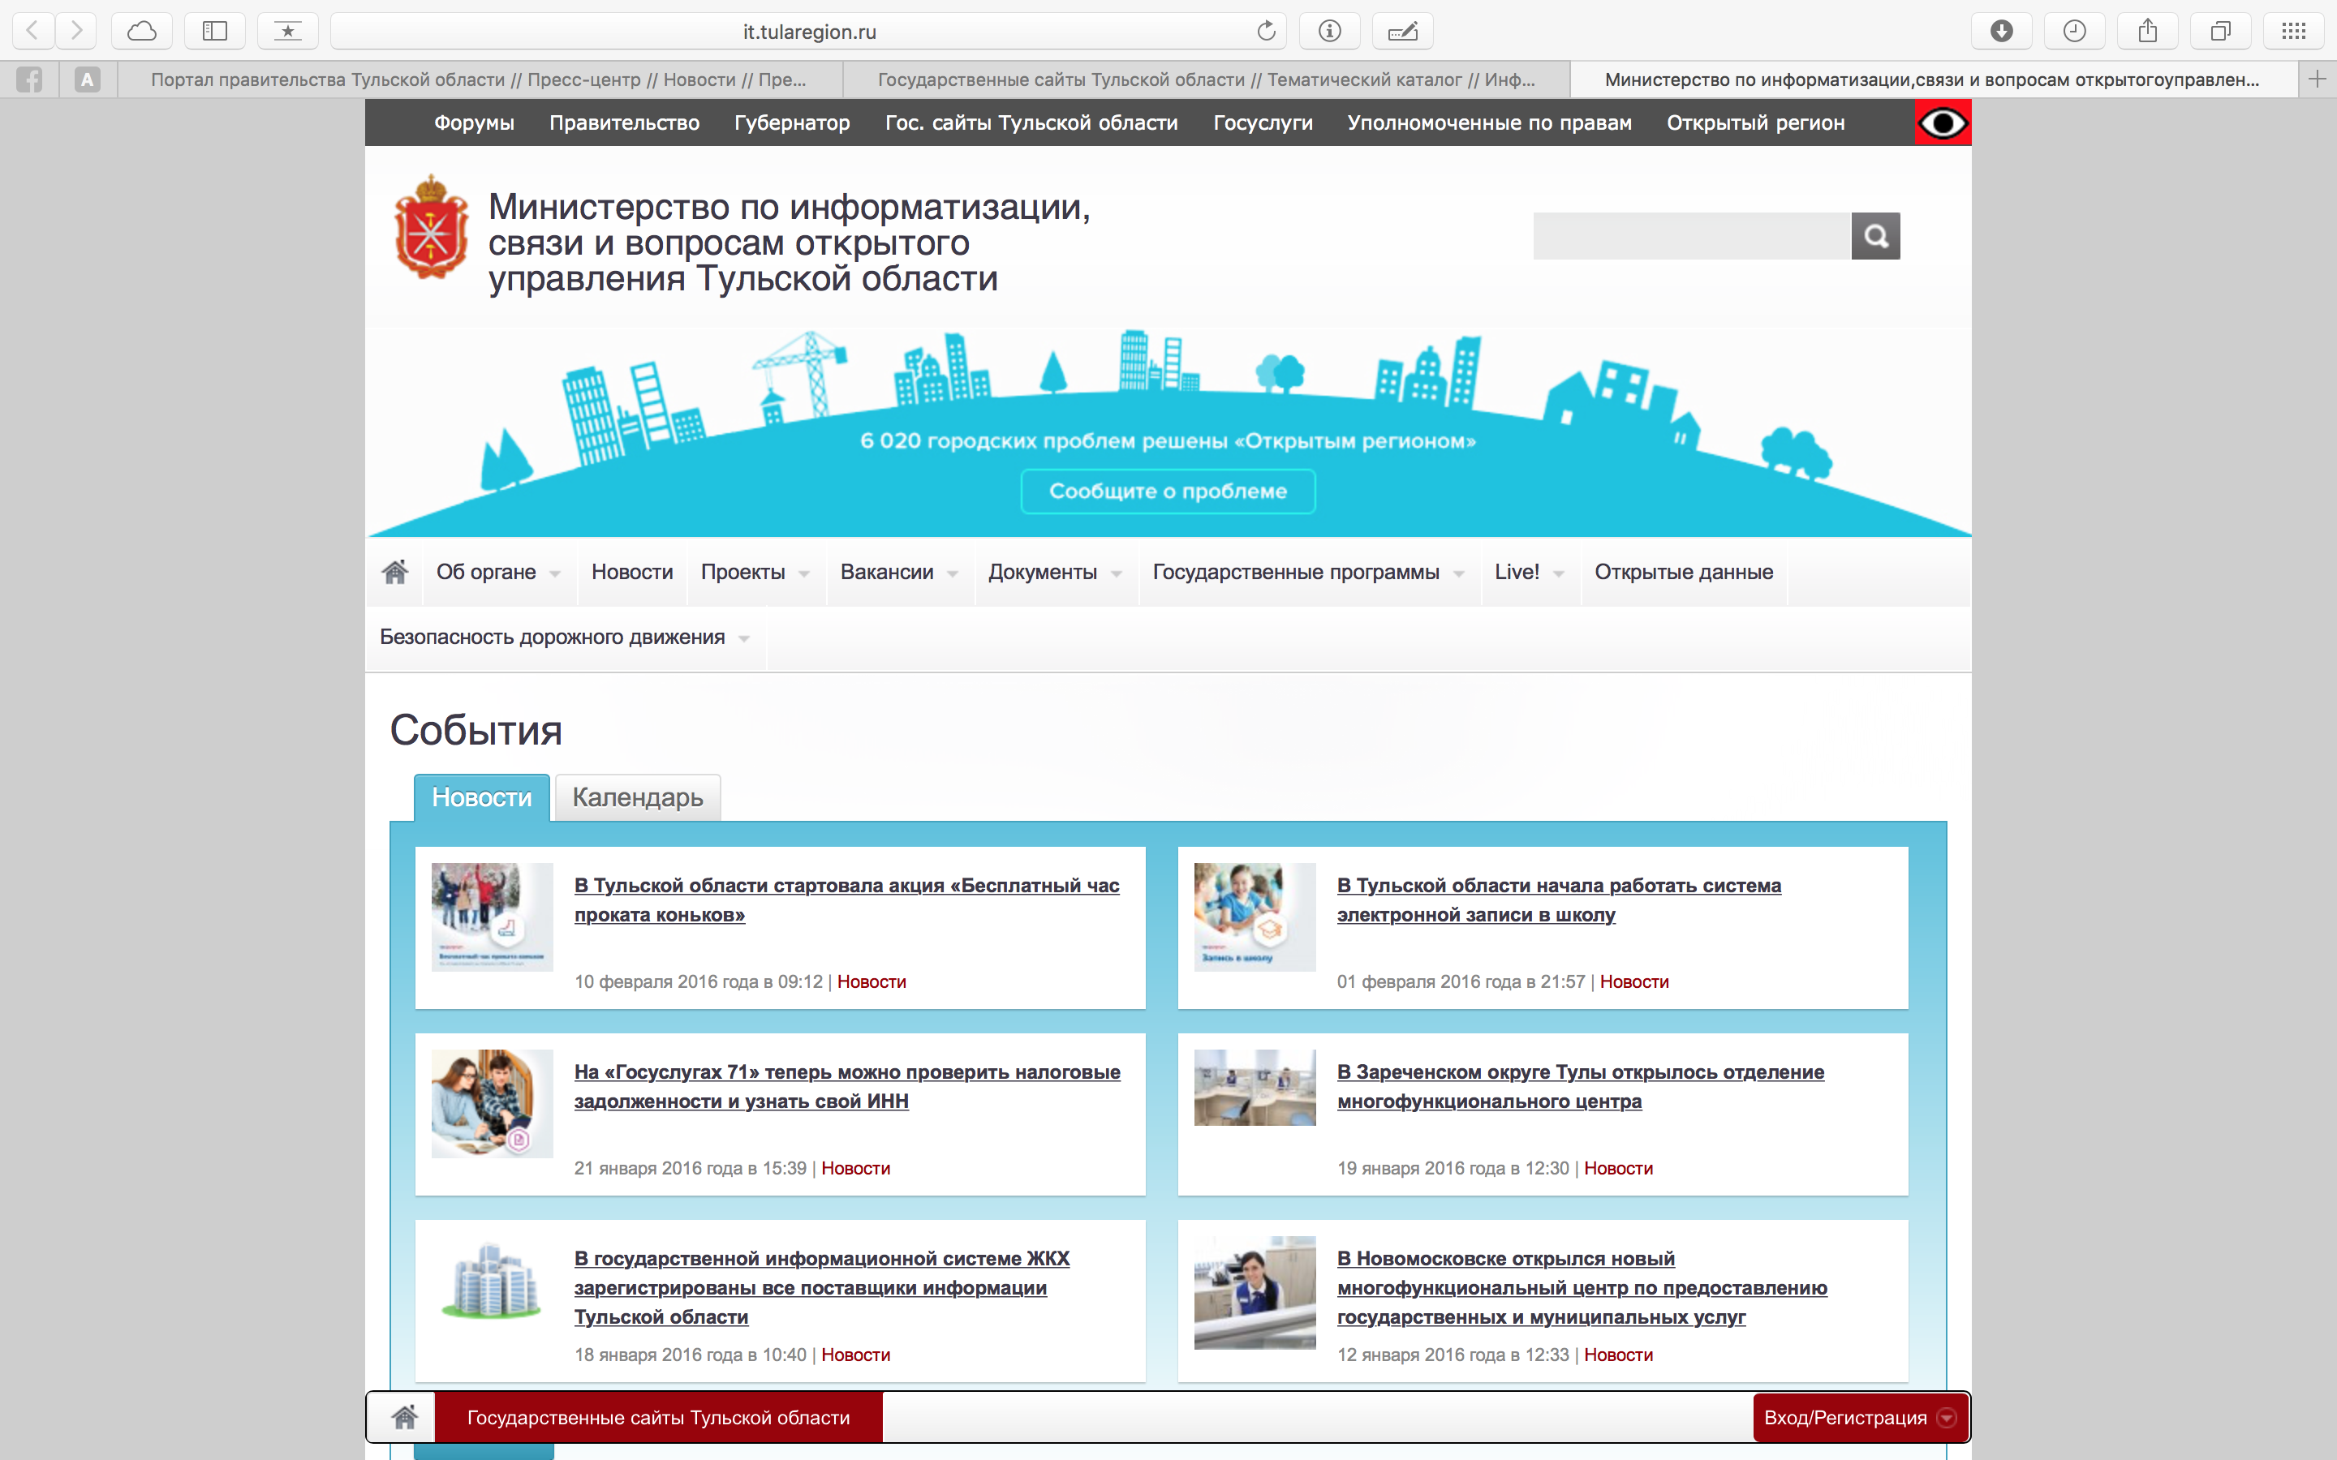The image size is (2337, 1460).
Task: Open Зареченском округе МФЦ article
Action: click(1581, 1086)
